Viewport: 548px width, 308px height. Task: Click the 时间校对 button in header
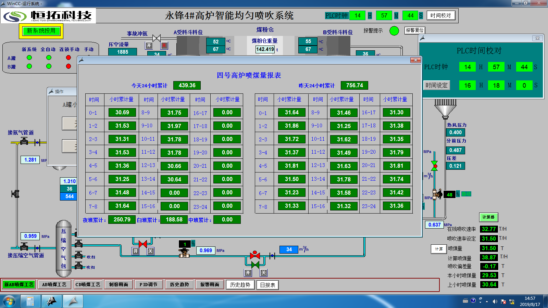[x=441, y=15]
